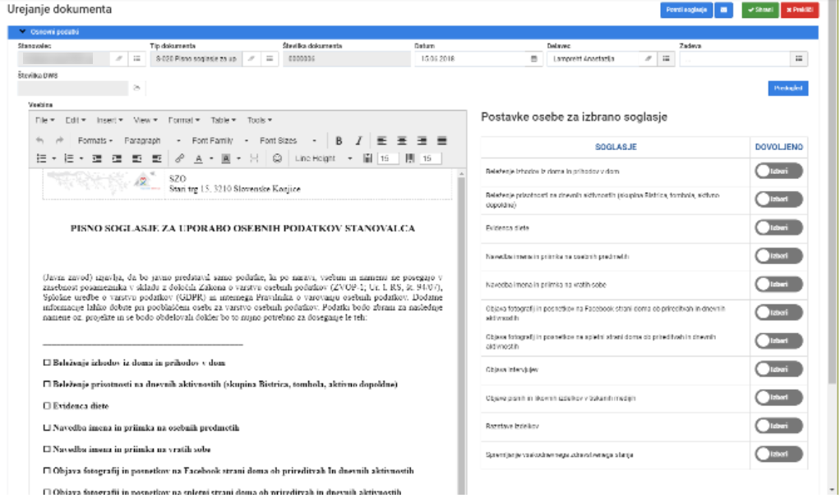This screenshot has width=840, height=498.
Task: Justify text in editor
Action: 442,140
